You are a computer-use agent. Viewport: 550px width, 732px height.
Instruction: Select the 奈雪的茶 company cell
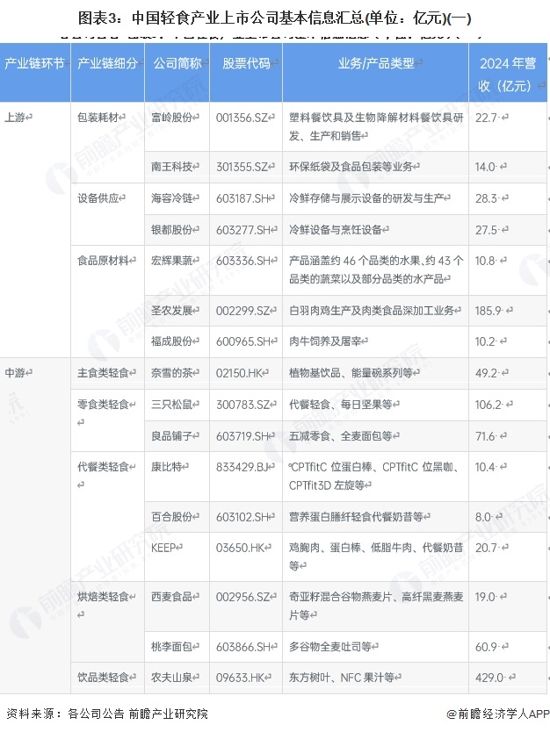[x=175, y=373]
